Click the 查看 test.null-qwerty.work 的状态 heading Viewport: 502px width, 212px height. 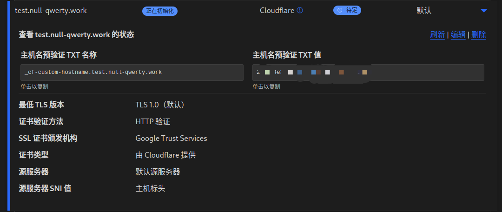[76, 34]
